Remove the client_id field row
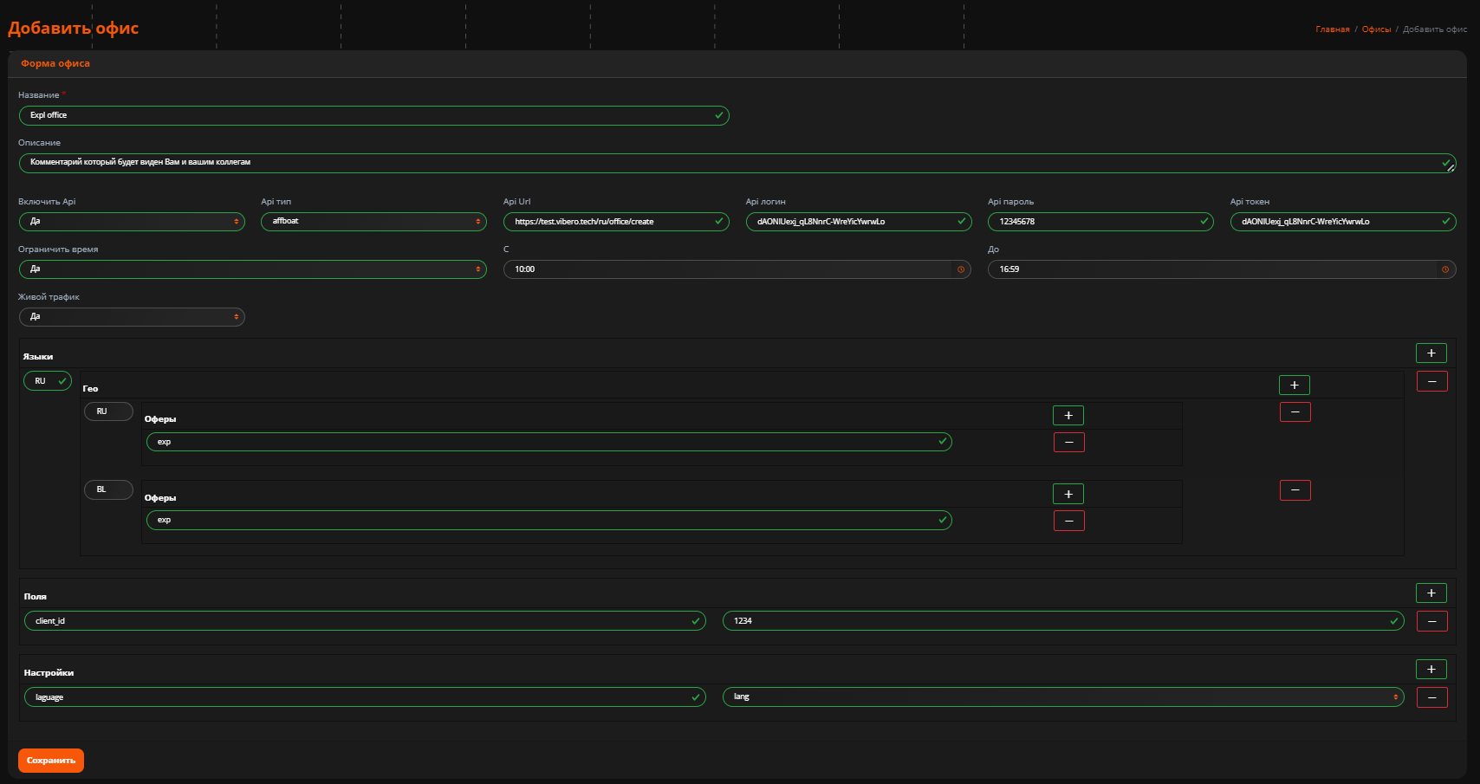Viewport: 1480px width, 784px height. (1431, 621)
